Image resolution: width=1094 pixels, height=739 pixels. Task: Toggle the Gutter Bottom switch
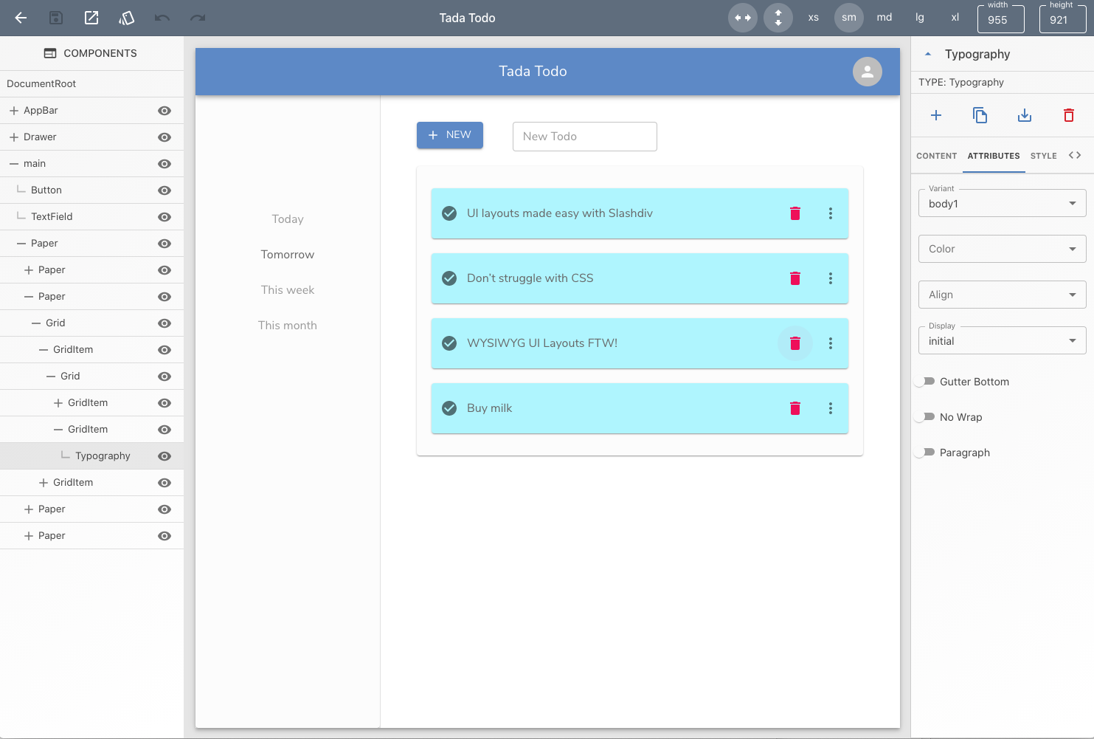click(925, 382)
